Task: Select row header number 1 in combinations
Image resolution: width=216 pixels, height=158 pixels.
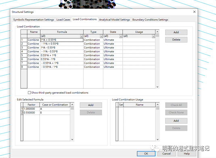Action: [x=24, y=40]
